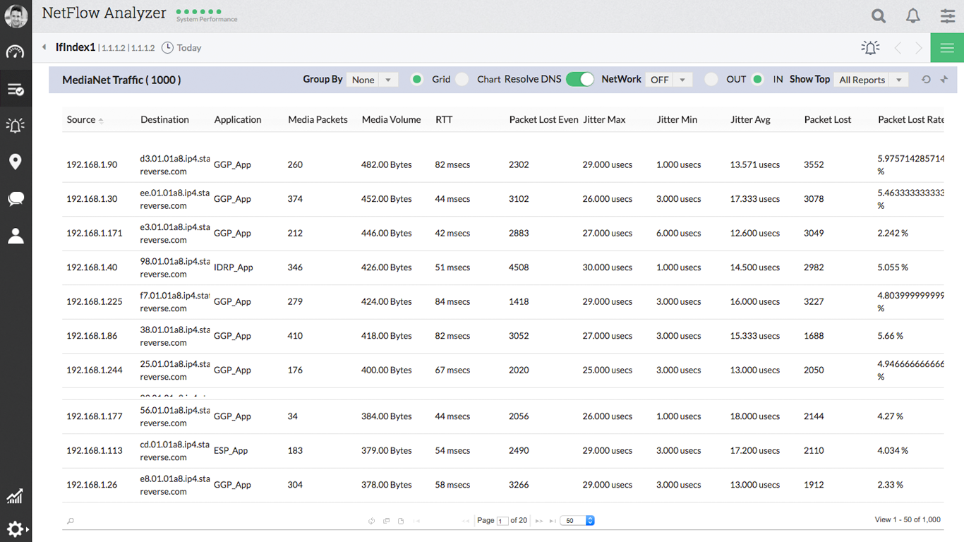Click source IP 192.168.1.40
964x542 pixels.
tap(92, 267)
